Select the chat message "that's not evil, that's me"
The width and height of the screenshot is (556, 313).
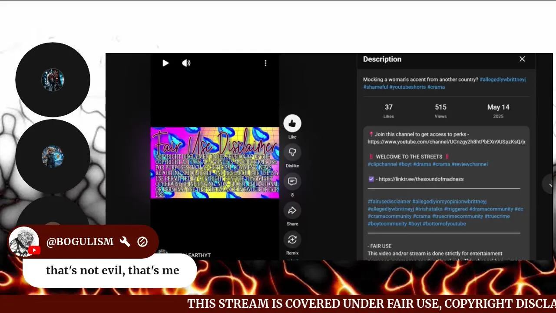click(x=113, y=270)
